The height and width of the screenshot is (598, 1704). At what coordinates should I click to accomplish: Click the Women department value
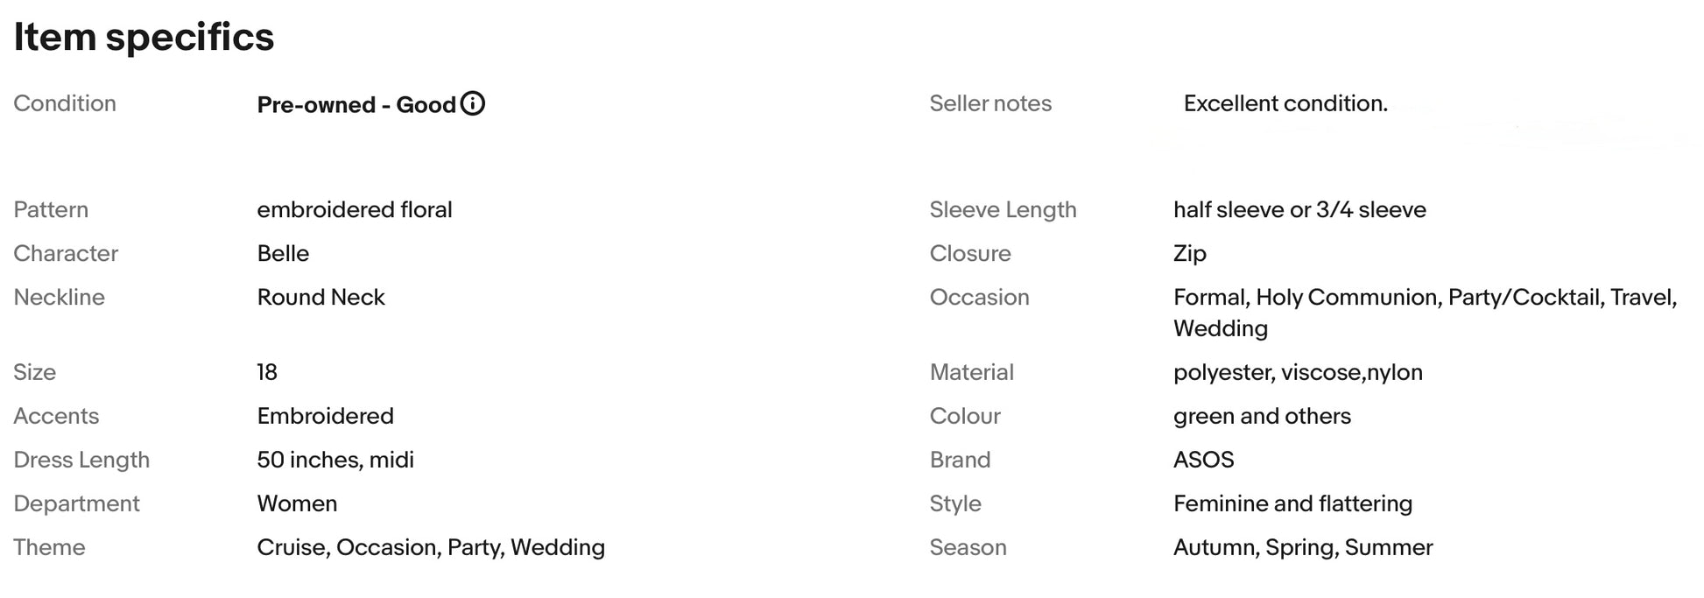(x=297, y=503)
